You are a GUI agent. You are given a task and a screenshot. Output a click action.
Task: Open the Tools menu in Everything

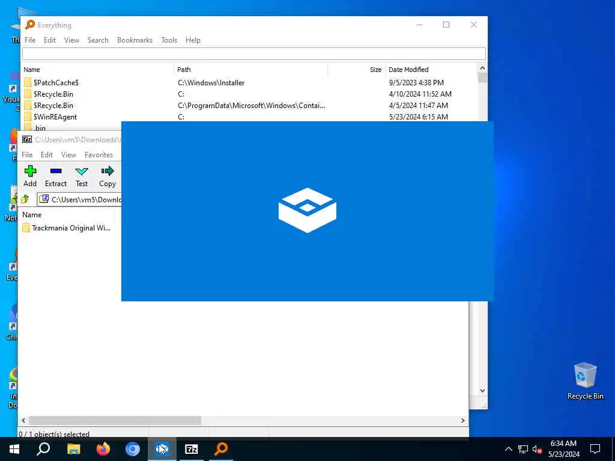click(169, 40)
